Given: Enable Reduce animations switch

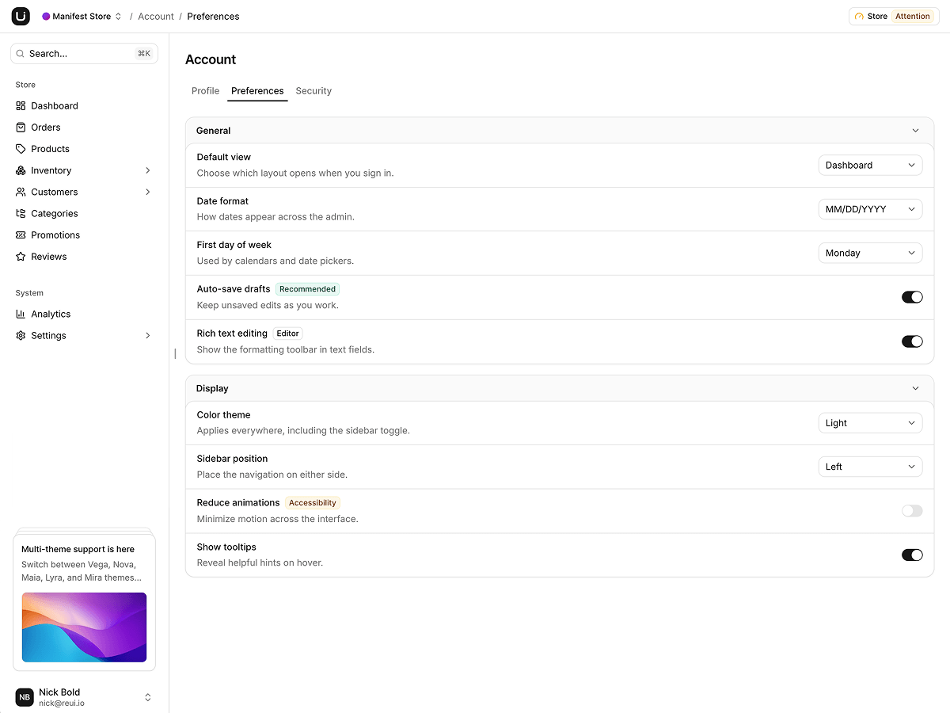Looking at the screenshot, I should (x=912, y=510).
